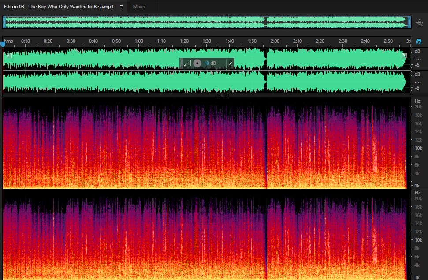Click the 10k label on the lower spectrogram scale
This screenshot has width=428, height=280.
coord(418,240)
